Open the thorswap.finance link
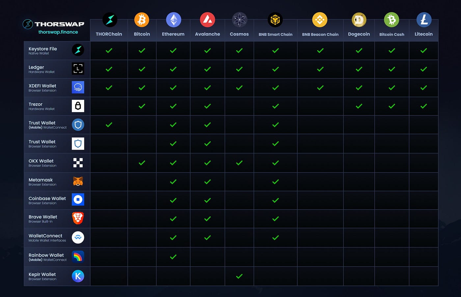The width and height of the screenshot is (461, 297). point(58,32)
